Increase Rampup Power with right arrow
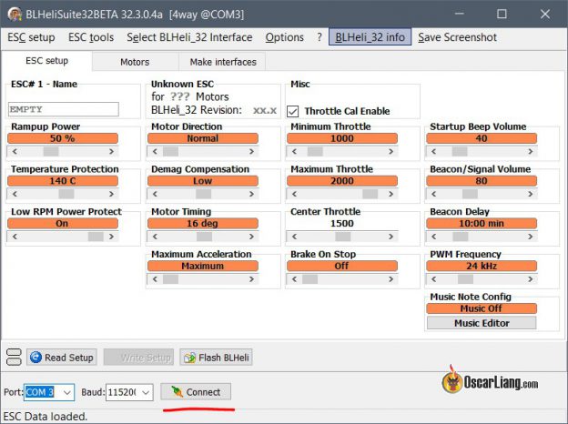 (112, 151)
